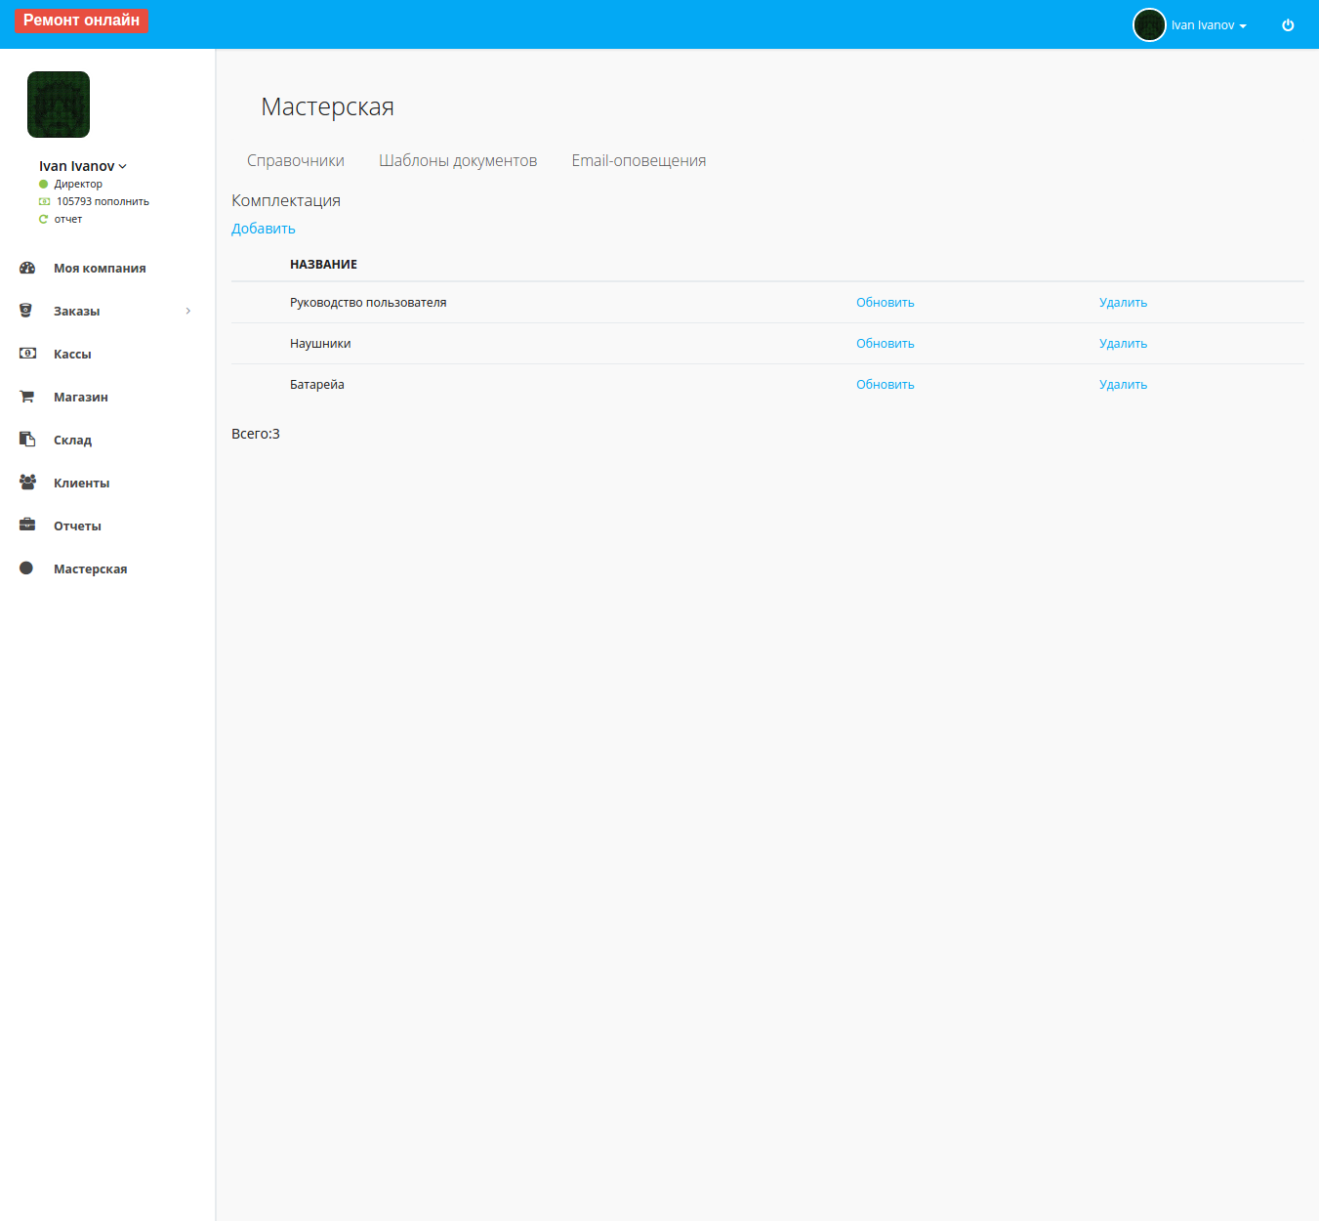1319x1221 pixels.
Task: Click Обновить for Наушники
Action: (x=886, y=344)
